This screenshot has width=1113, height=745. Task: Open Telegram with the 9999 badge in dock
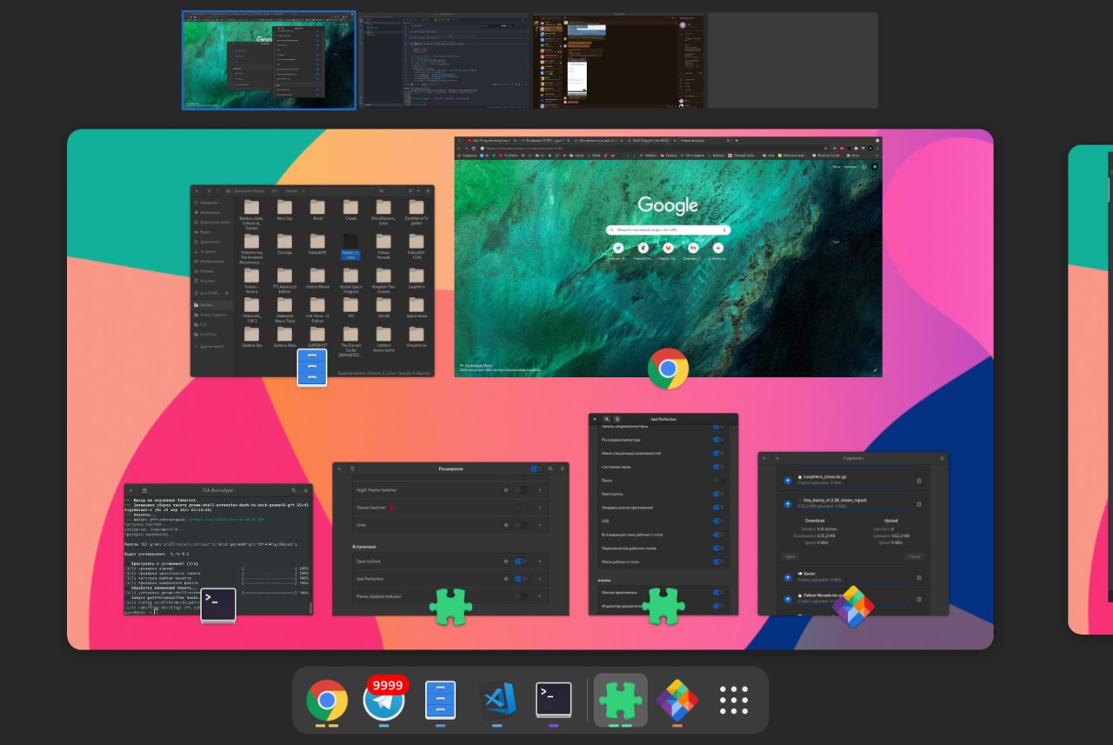coord(383,700)
